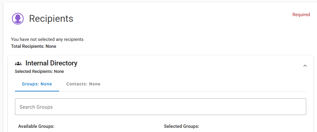Click the Available Groups column label

36,126
